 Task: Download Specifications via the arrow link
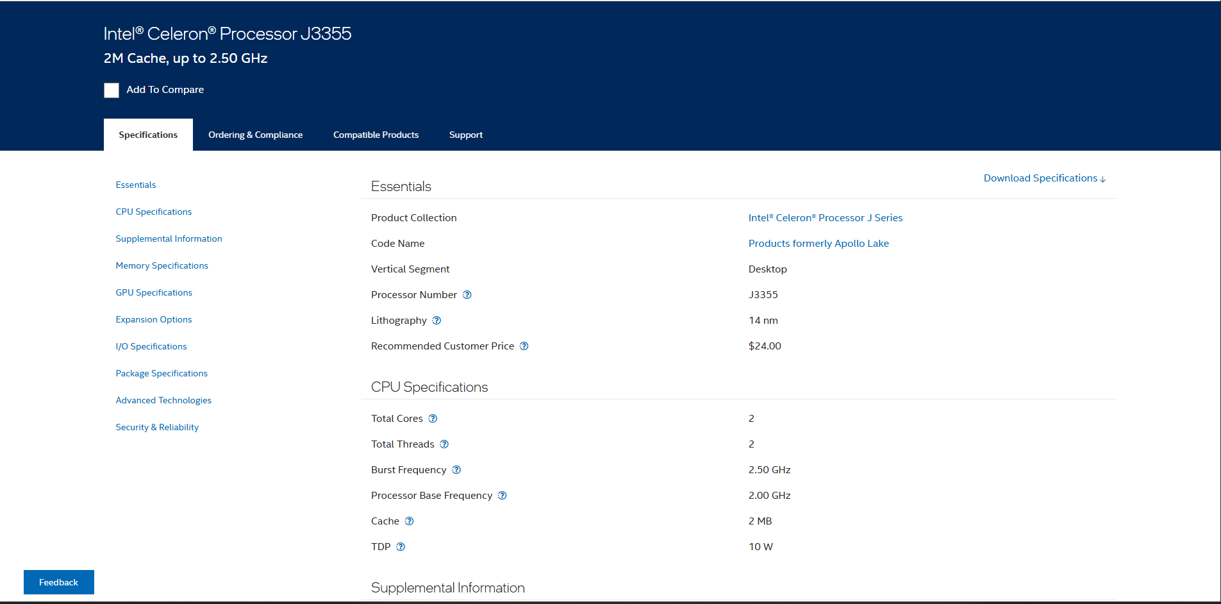(x=1044, y=178)
